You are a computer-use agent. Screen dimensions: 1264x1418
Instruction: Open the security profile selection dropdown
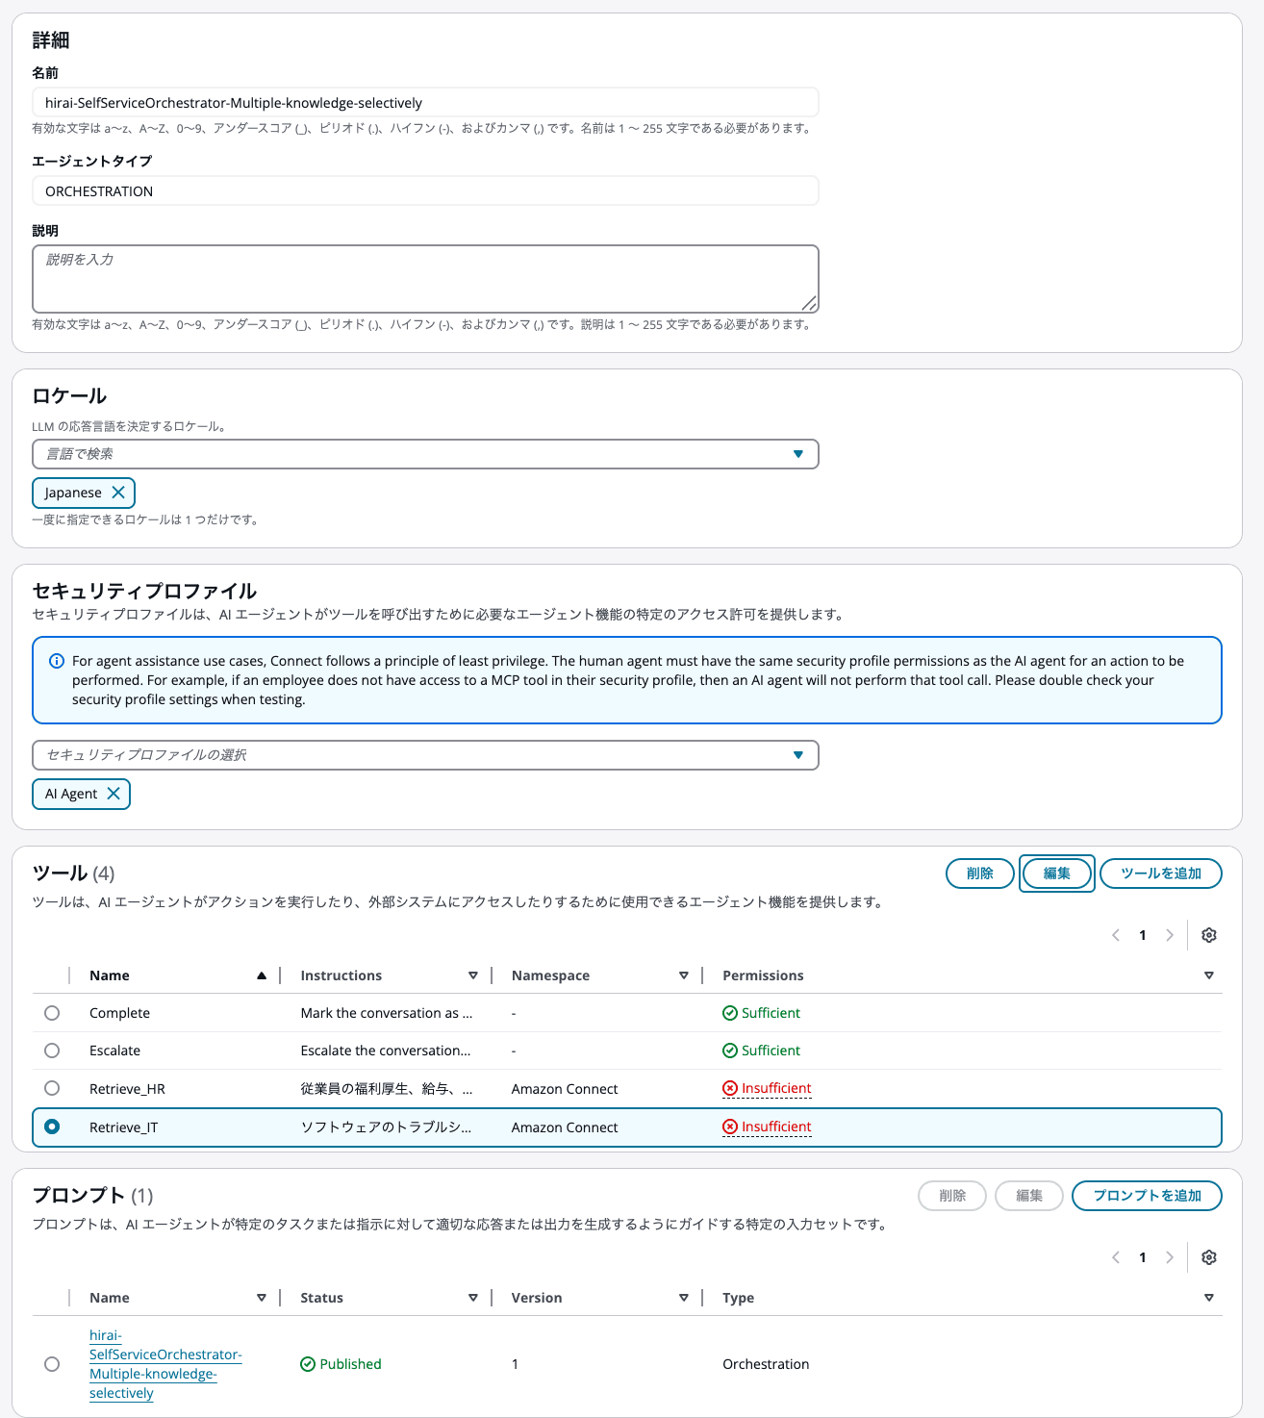(x=425, y=755)
